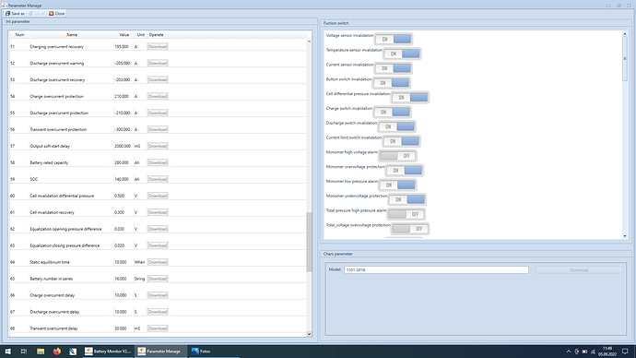Click Download for Battery number in series
This screenshot has width=636, height=358.
click(x=158, y=279)
